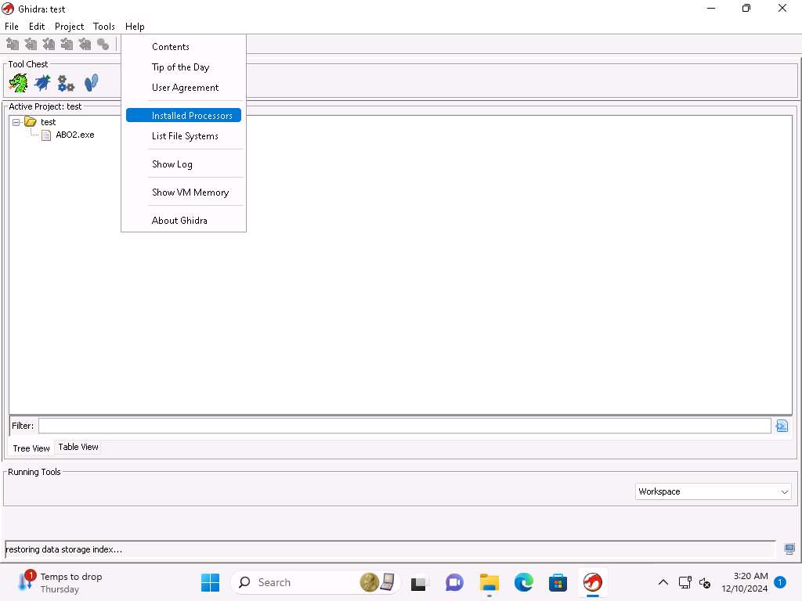The width and height of the screenshot is (802, 601).
Task: Open the Debugger bug tool
Action: point(42,82)
